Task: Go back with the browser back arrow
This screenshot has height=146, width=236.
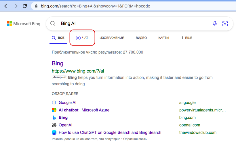Action: coord(6,6)
